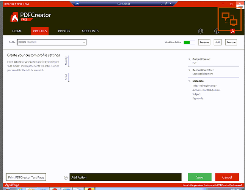Viewport: 245px width, 190px height.
Task: Open the Profile dropdown showing Remote Print Test
Action: 52,42
